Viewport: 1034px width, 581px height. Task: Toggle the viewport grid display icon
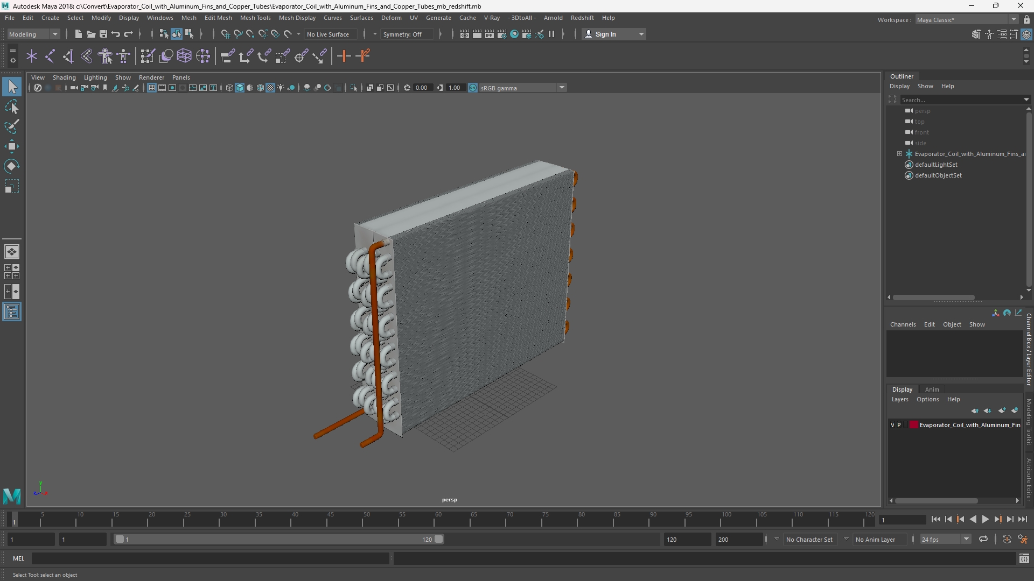(152, 88)
